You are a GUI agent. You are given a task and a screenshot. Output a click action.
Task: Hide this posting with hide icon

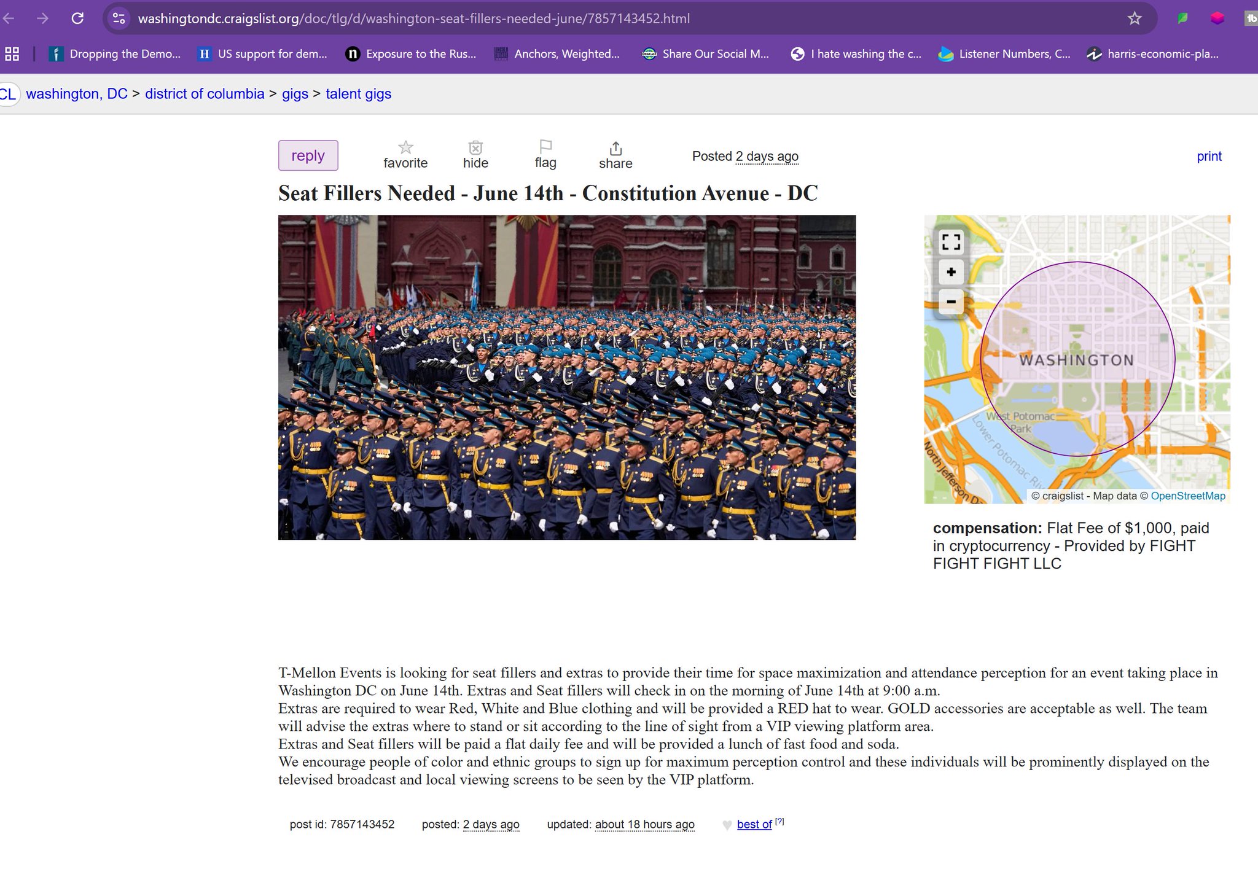[x=475, y=155]
